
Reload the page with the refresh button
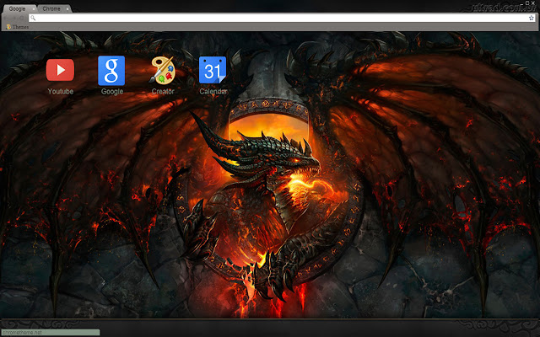click(21, 18)
